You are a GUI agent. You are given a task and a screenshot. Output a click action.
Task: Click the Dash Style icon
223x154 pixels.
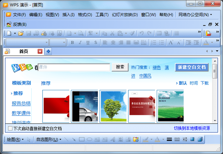click(x=177, y=139)
